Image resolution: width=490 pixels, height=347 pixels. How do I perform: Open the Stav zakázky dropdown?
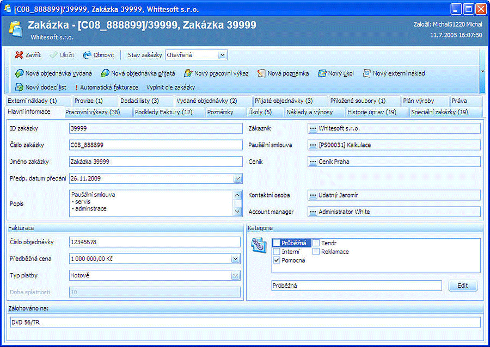[222, 55]
